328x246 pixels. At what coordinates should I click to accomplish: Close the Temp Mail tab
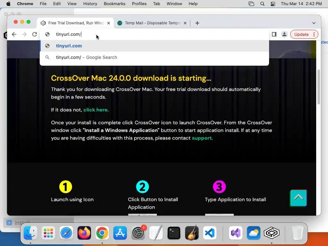pyautogui.click(x=185, y=23)
